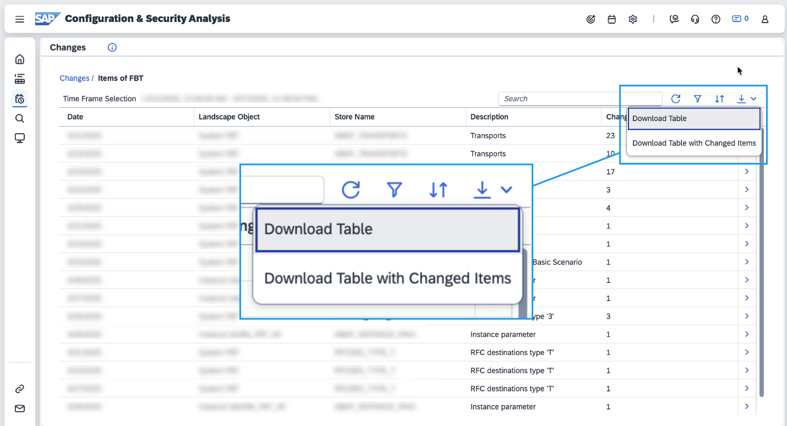Viewport: 787px width, 426px height.
Task: Expand the last Instance parameter row
Action: tap(747, 407)
